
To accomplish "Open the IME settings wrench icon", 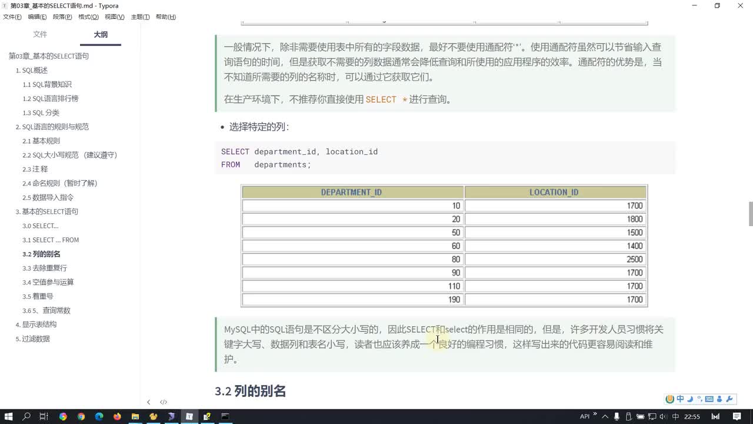I will [729, 399].
